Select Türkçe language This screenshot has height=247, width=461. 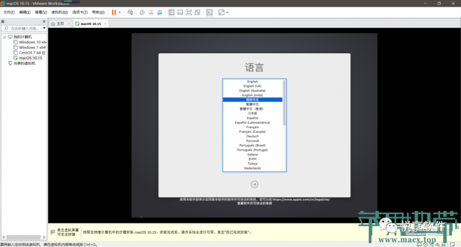tap(253, 163)
